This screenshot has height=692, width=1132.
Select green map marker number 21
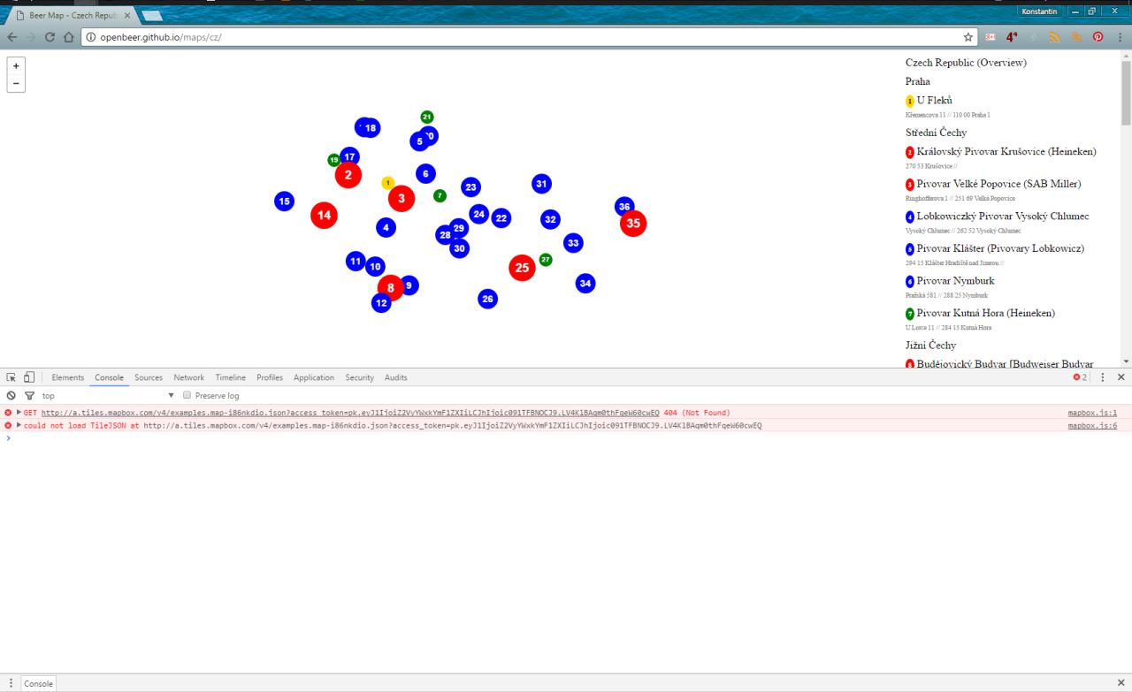click(x=427, y=117)
